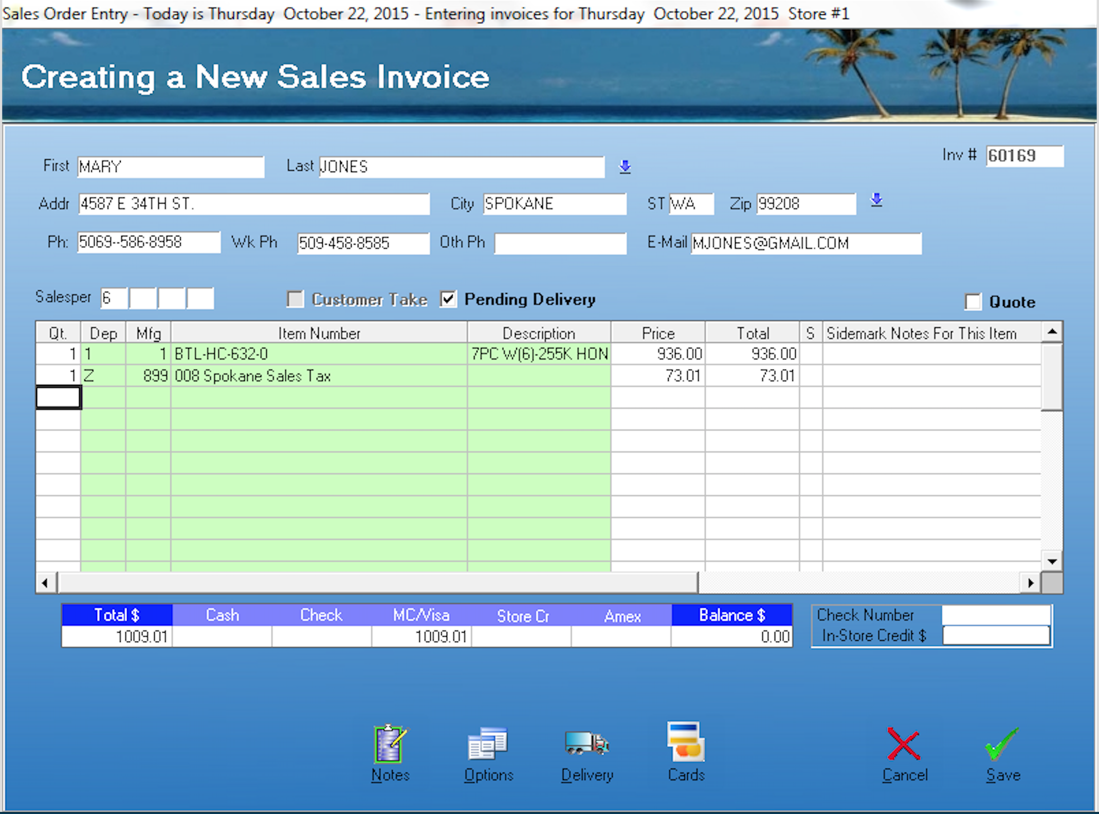Viewport: 1099px width, 814px height.
Task: Click the red X Cancel icon
Action: click(904, 744)
